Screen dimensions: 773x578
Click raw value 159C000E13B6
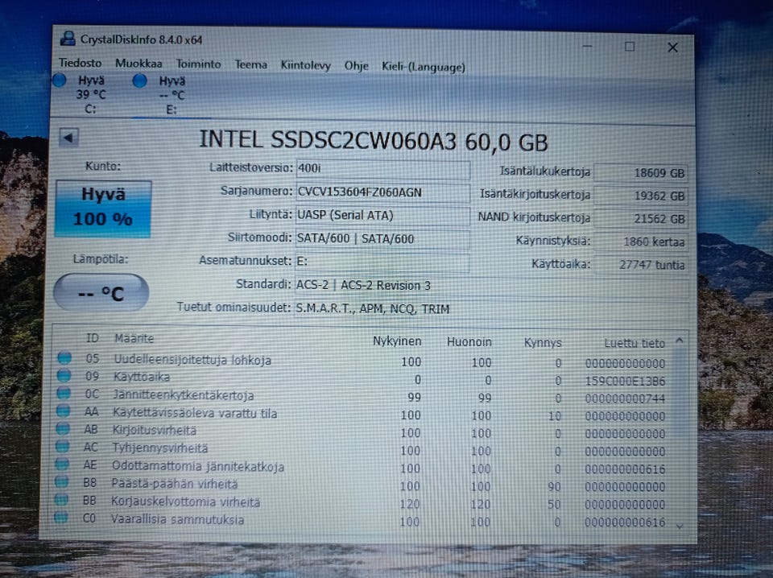pos(625,382)
